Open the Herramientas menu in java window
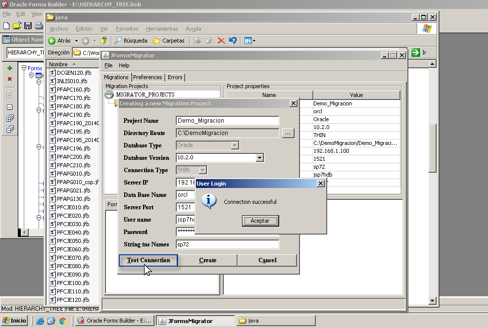This screenshot has width=488, height=328. pyautogui.click(x=162, y=29)
